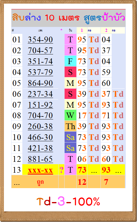Click the red xxx-xx link in row 13
This screenshot has height=222, width=137.
[40, 170]
